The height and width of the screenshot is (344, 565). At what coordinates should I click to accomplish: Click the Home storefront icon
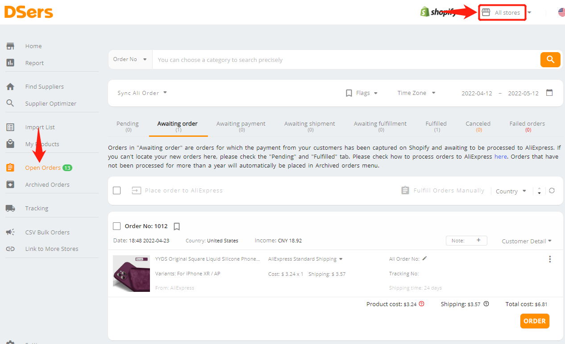tap(10, 46)
